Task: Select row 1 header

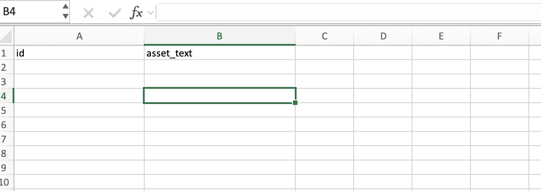Action: [6, 53]
